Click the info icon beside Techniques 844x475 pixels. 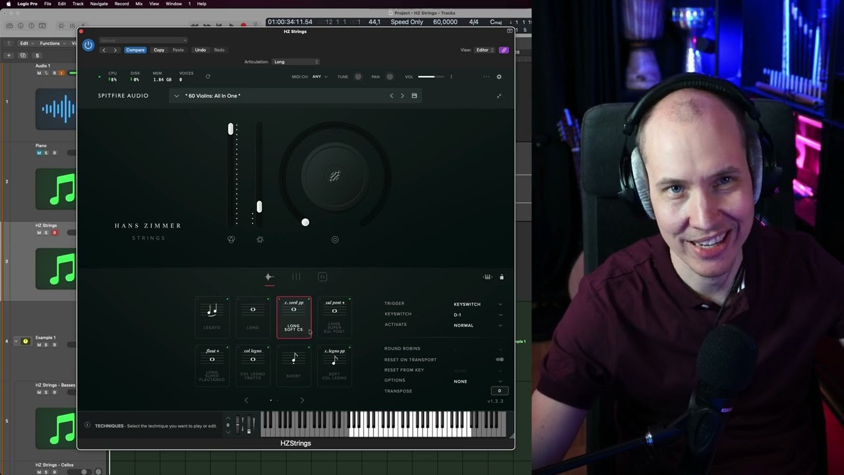(x=87, y=426)
